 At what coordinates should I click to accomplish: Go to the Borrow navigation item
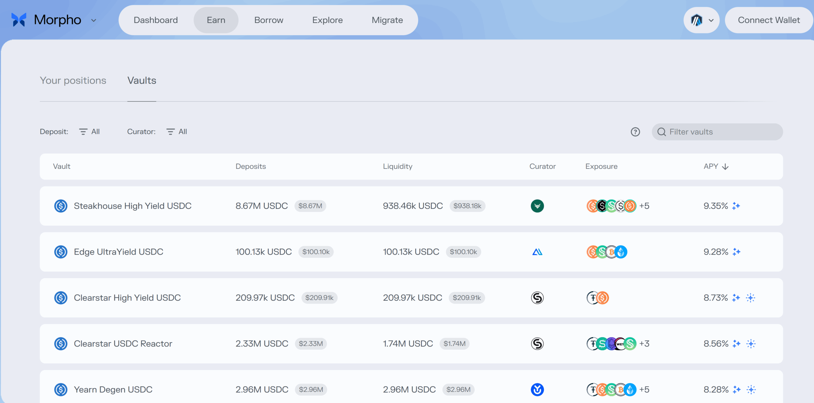coord(268,20)
